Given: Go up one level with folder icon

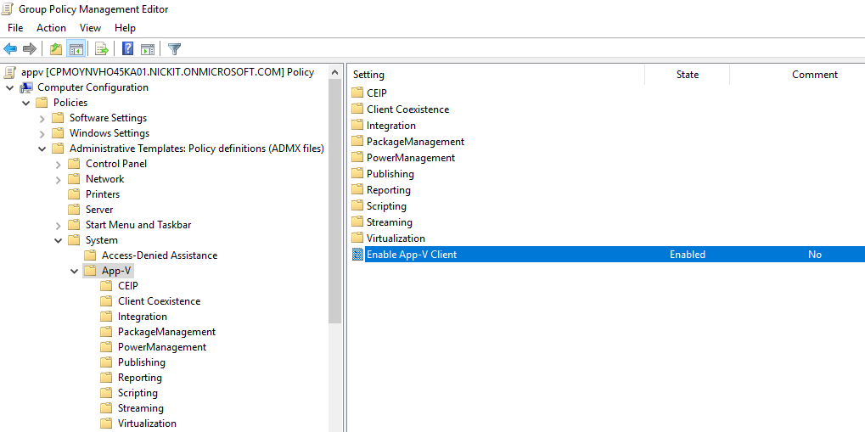Looking at the screenshot, I should pyautogui.click(x=56, y=49).
